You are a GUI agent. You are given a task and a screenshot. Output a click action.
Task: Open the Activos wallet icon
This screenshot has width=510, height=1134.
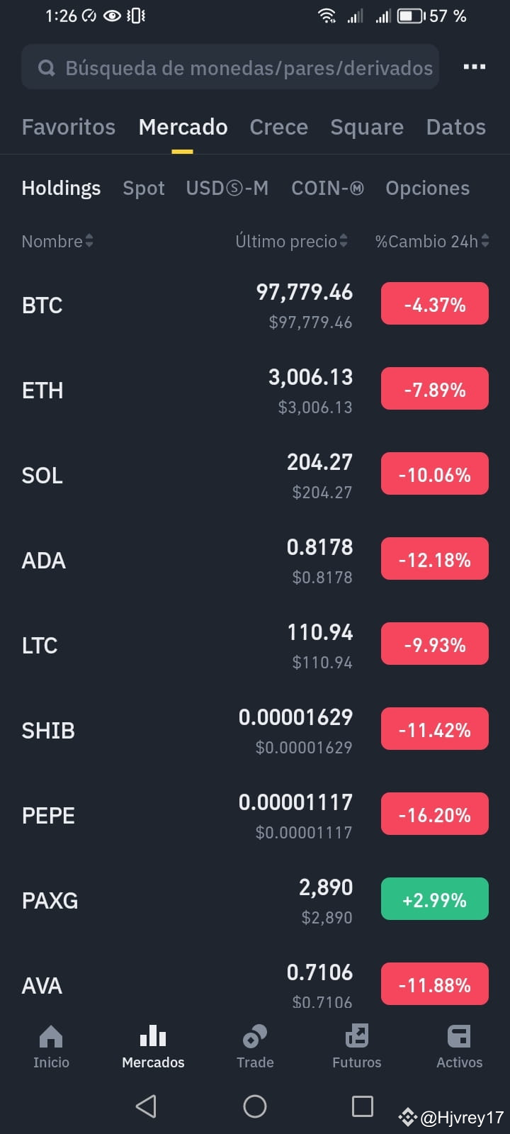point(459,1036)
